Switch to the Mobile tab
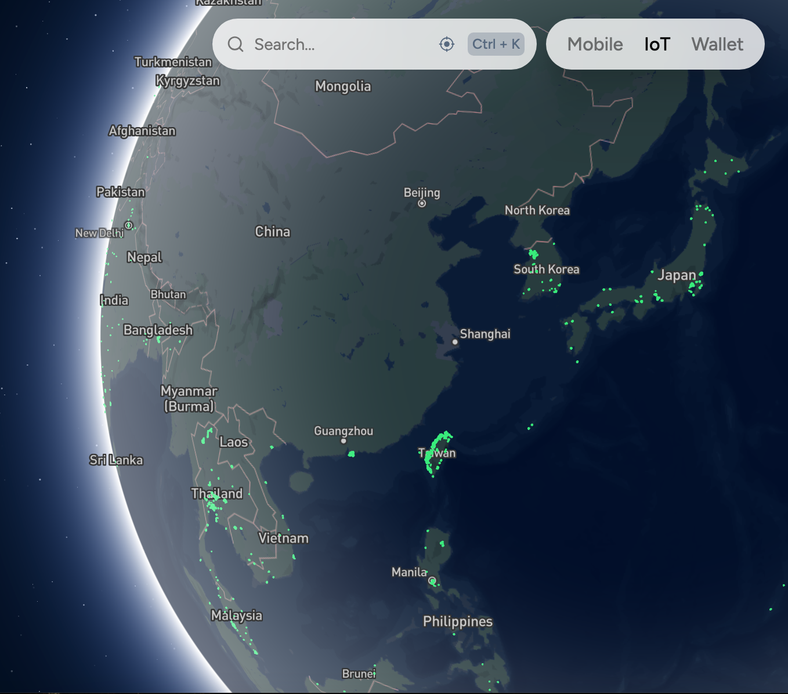The height and width of the screenshot is (694, 788). pos(595,44)
